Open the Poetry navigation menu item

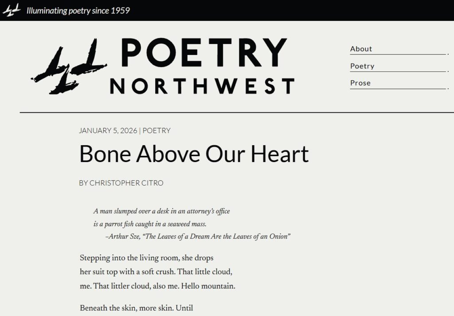pos(362,66)
